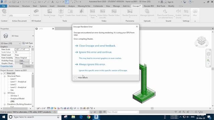Screen dimensions: 214x120
Task: Collapse the 3D Views tree node
Action: point(4,93)
